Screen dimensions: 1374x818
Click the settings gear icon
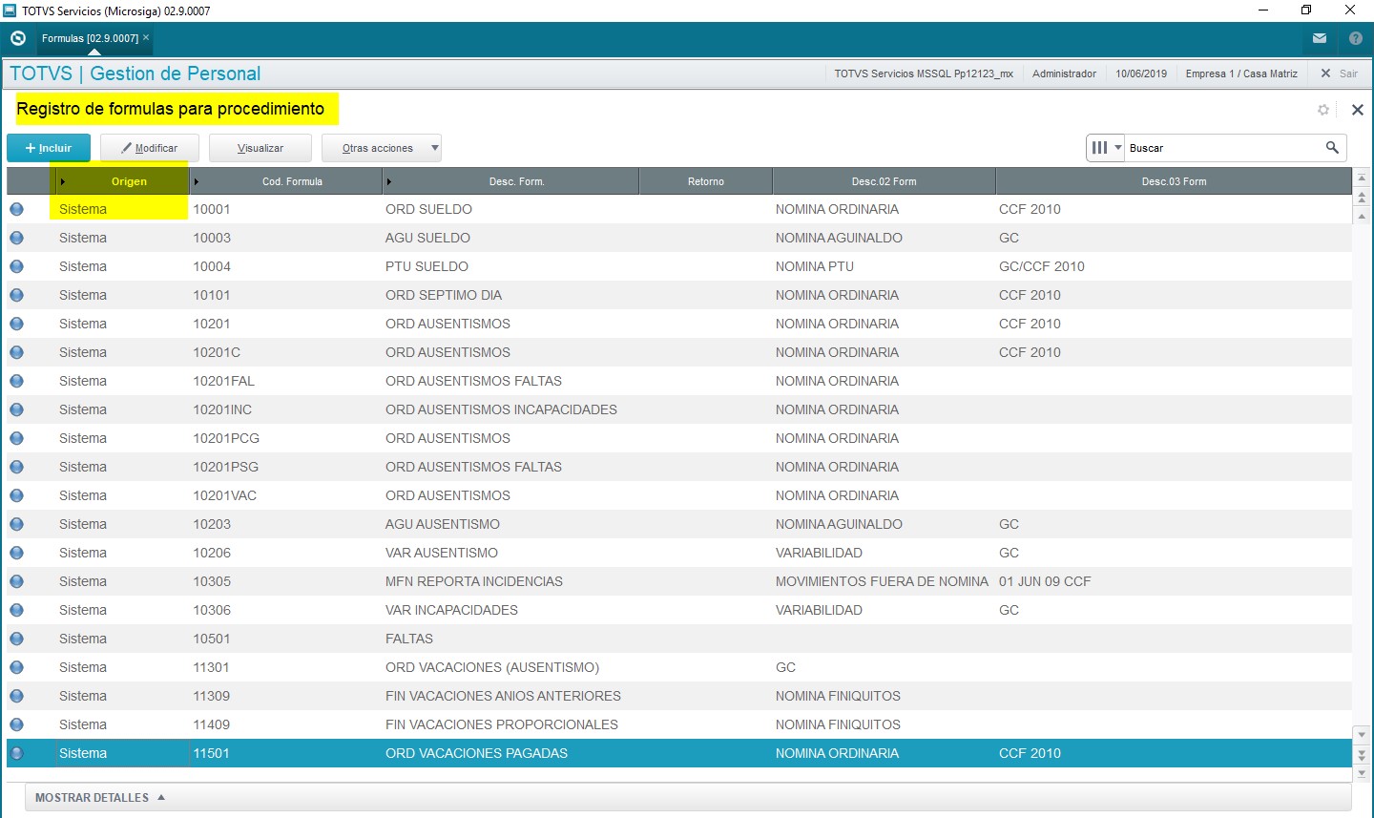(1323, 110)
